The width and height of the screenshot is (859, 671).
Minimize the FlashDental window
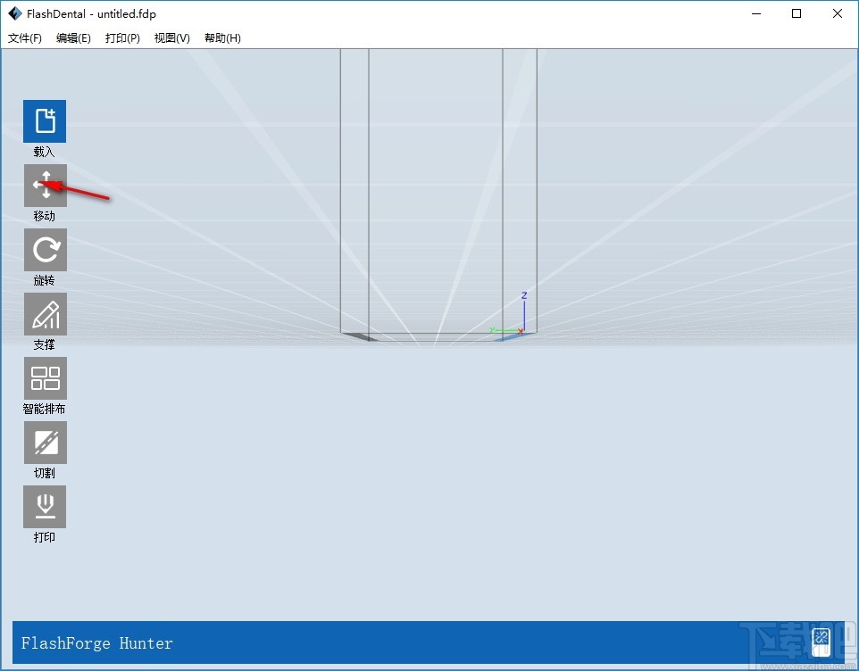click(x=755, y=13)
